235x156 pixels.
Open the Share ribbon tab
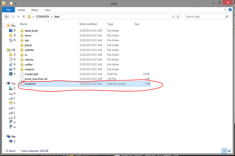(x=35, y=10)
